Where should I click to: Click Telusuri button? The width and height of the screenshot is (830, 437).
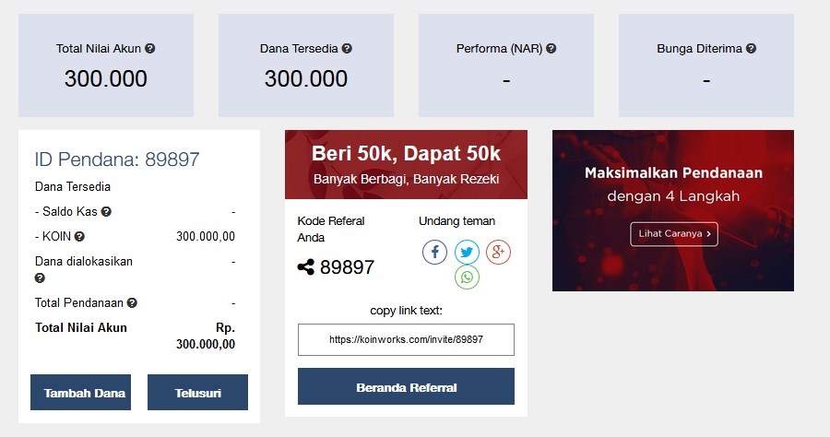tap(197, 393)
